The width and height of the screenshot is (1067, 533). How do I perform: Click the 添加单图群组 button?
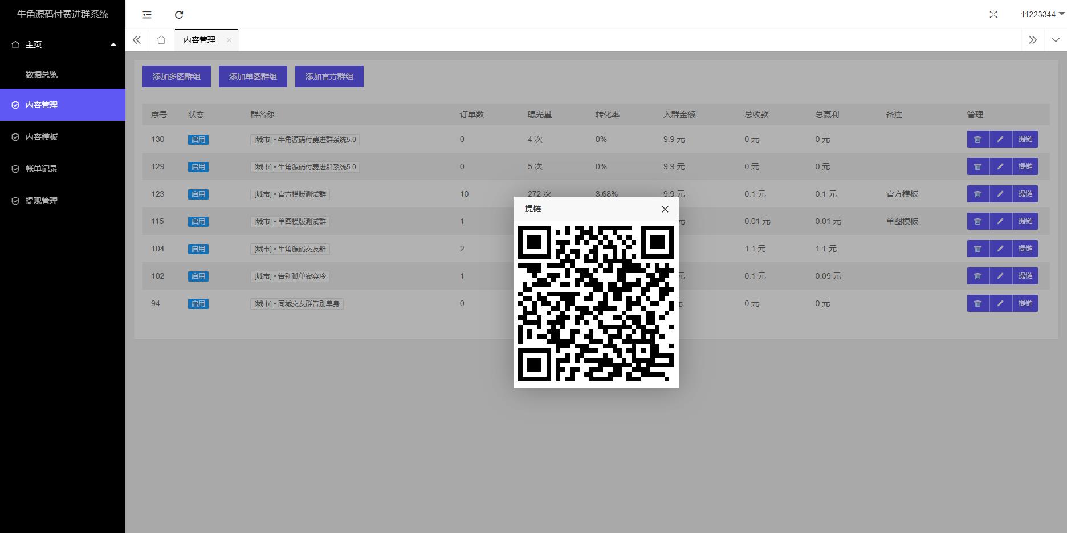pyautogui.click(x=253, y=76)
